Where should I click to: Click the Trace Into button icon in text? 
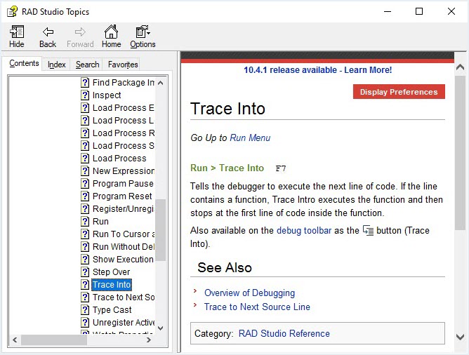coord(368,230)
